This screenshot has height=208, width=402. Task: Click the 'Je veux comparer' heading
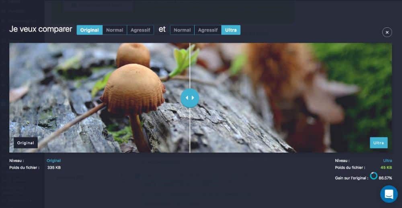tap(41, 29)
